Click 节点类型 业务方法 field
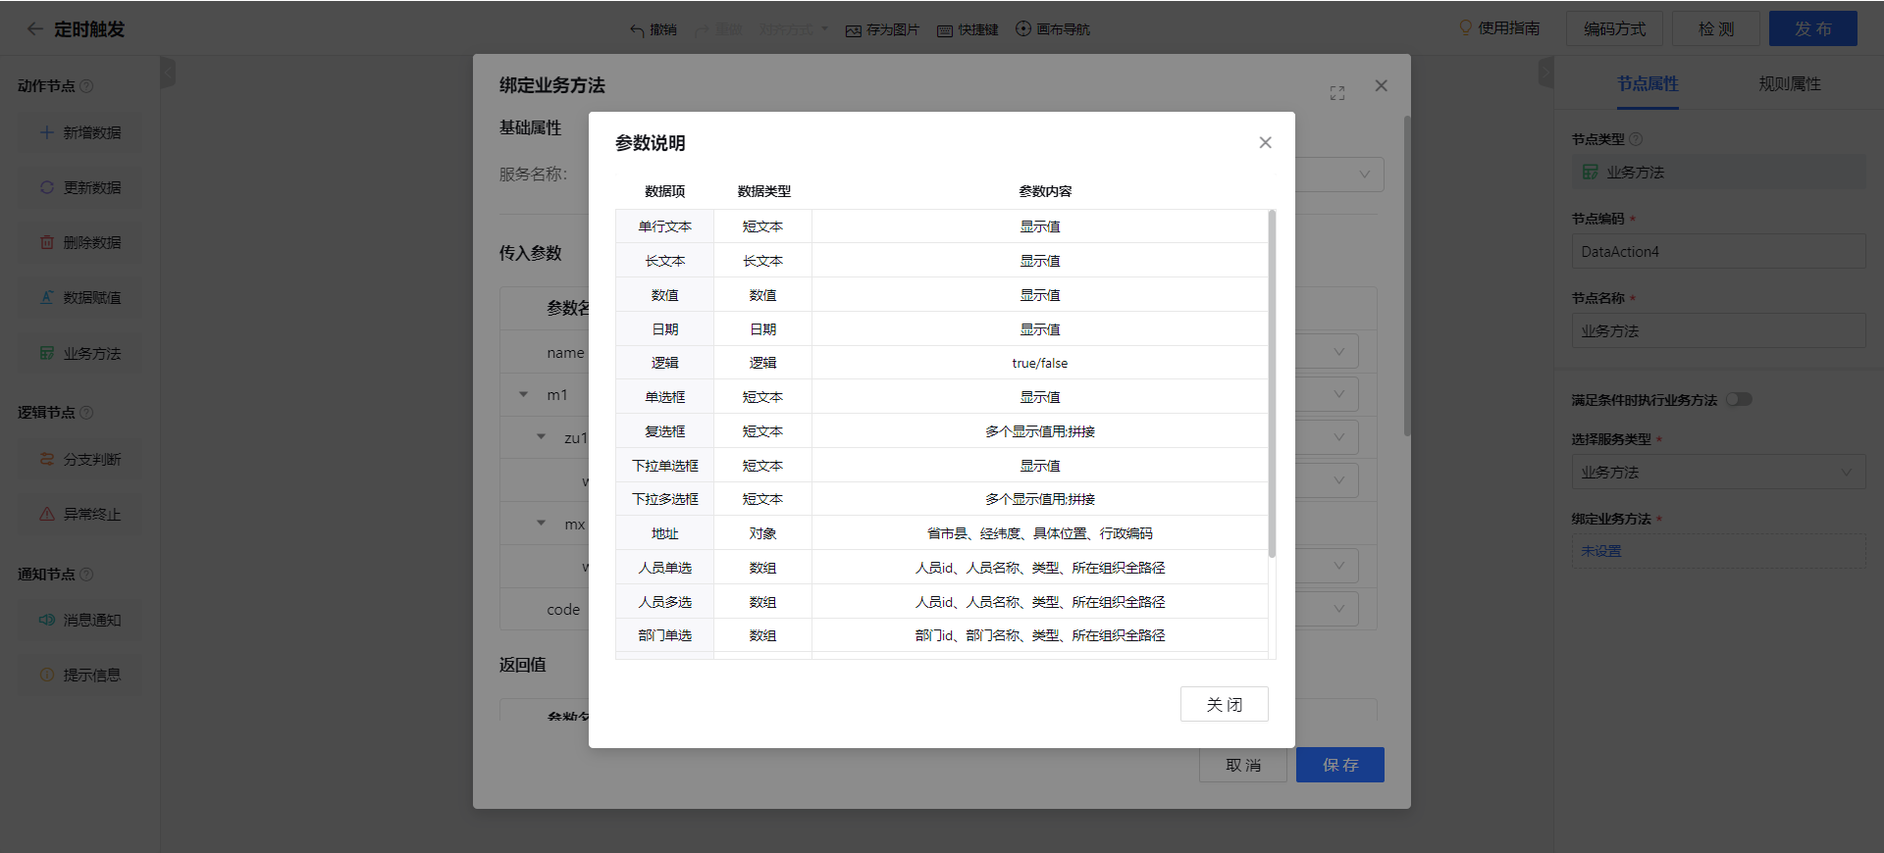Viewport: 1884px width, 853px height. [1718, 172]
